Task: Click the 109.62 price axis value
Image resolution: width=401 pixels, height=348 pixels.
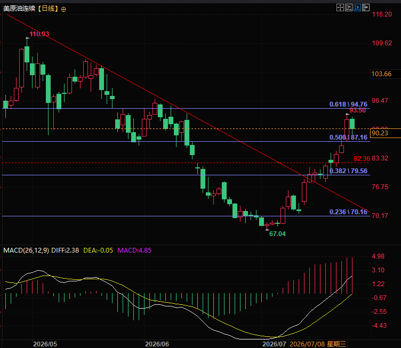Action: (382, 43)
